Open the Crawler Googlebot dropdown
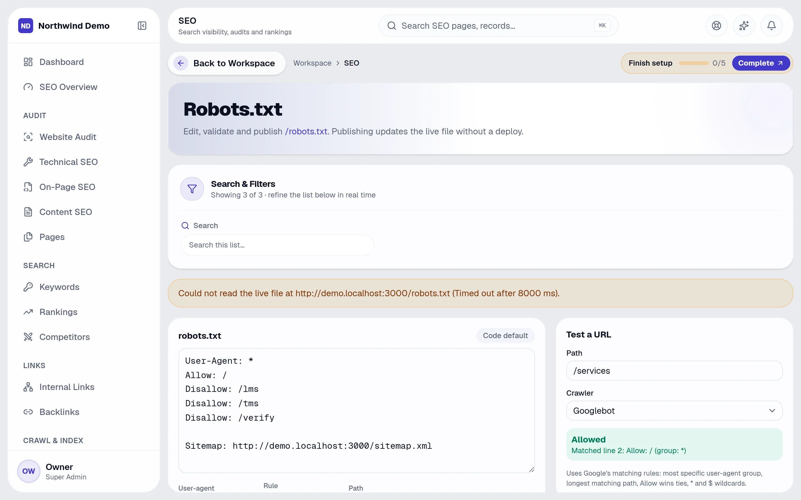 pyautogui.click(x=674, y=411)
